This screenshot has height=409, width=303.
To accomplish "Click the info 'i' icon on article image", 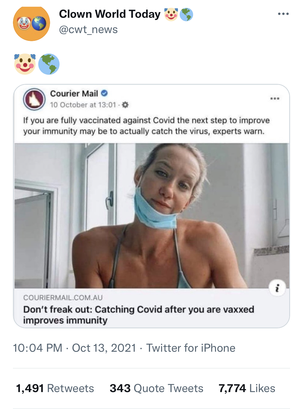I will click(x=277, y=288).
